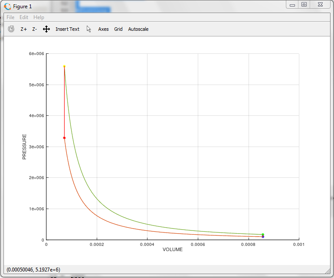Select the VOLUME x-axis label
334x278 pixels.
172,250
